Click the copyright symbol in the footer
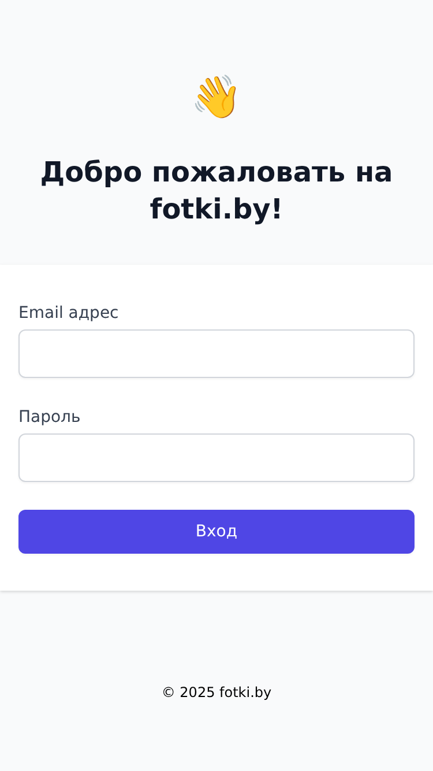The image size is (433, 771). [x=168, y=692]
